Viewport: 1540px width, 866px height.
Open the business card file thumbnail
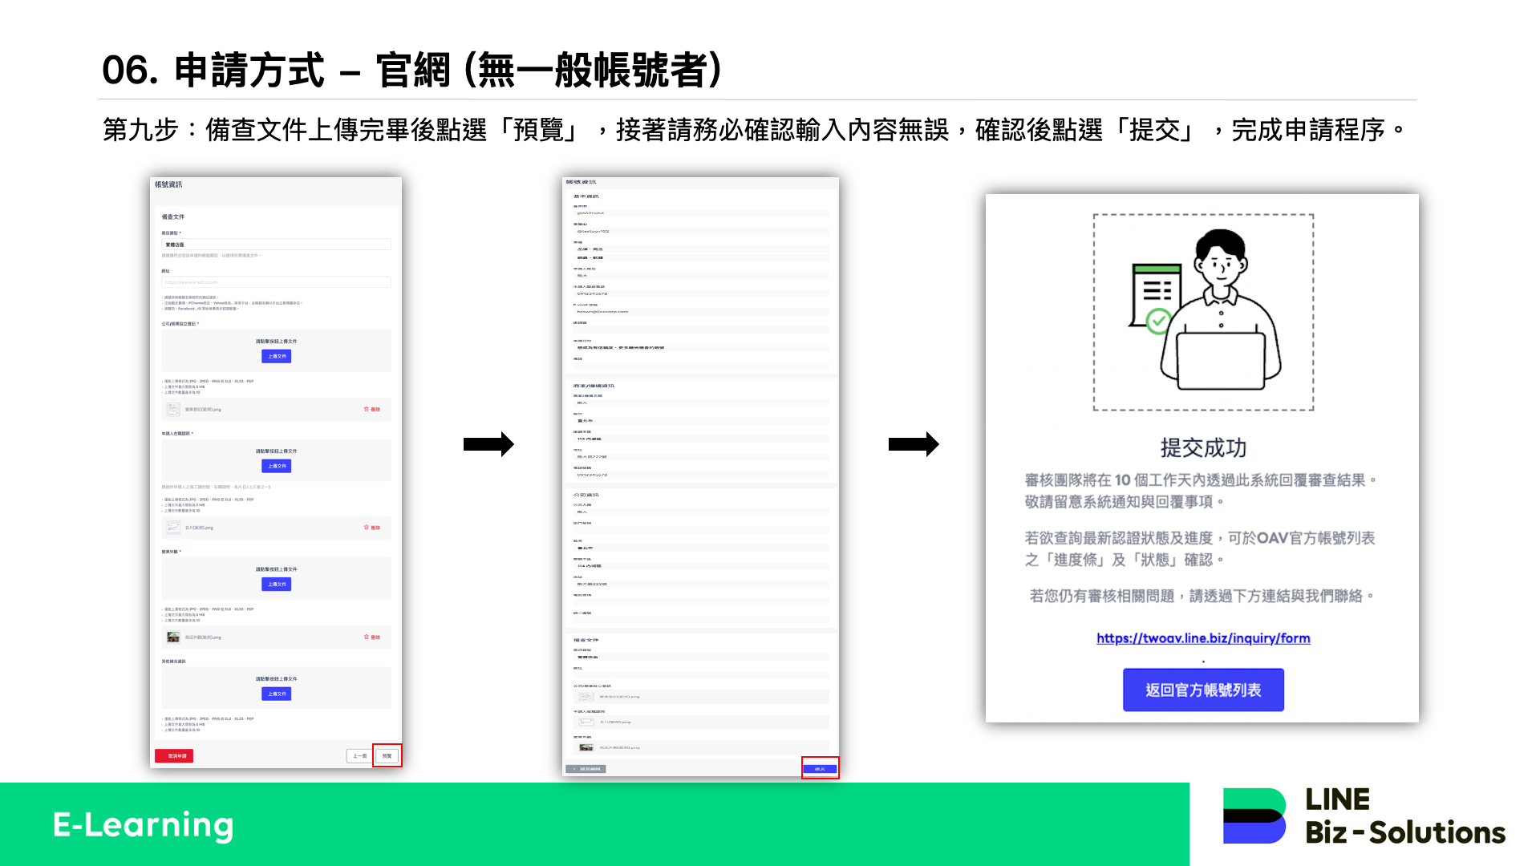173,528
